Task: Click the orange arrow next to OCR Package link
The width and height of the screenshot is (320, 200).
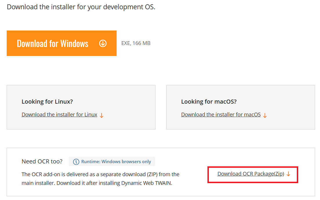Action: (x=288, y=174)
